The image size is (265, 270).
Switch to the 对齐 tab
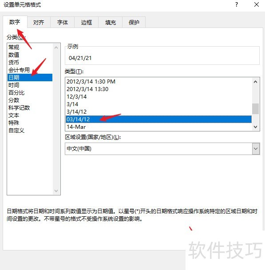(x=39, y=22)
